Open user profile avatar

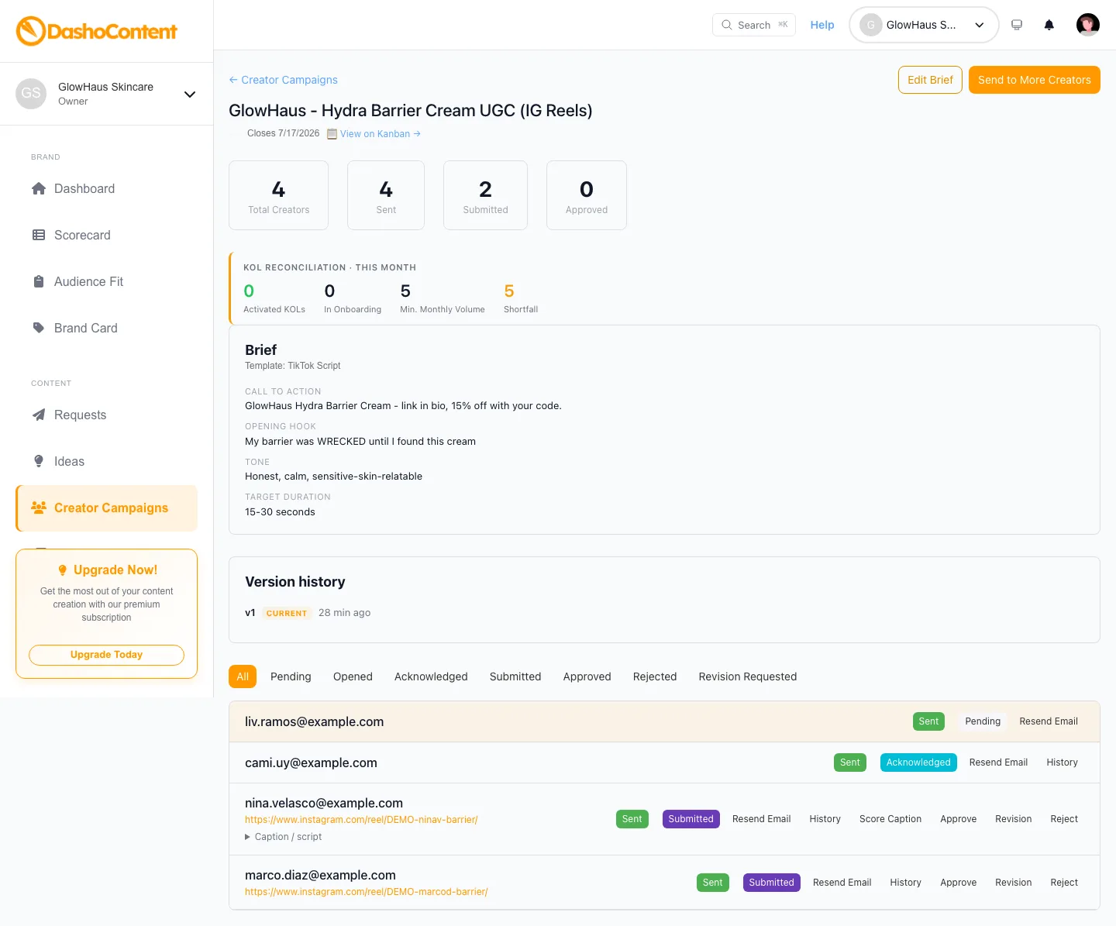tap(1088, 25)
